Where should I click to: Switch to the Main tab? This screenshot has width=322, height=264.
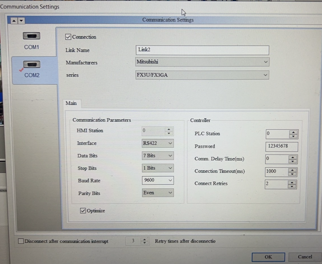[71, 103]
